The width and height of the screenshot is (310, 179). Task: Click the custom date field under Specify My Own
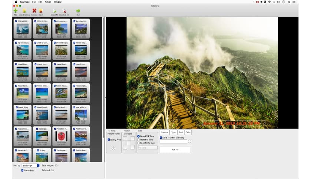point(148,148)
